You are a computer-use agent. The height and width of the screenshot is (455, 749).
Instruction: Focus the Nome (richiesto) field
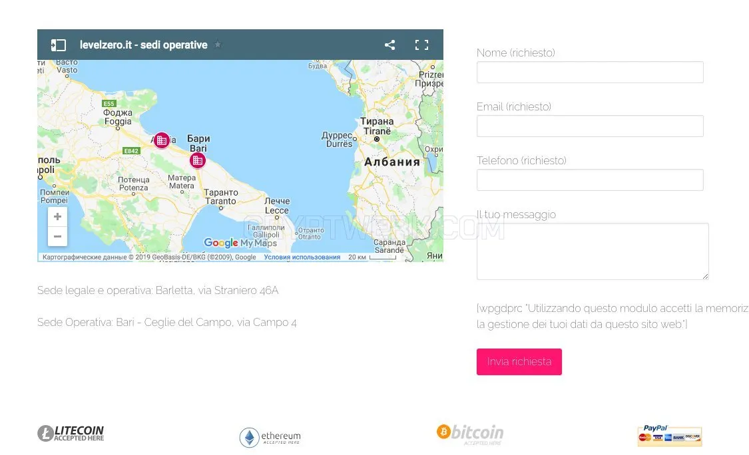click(590, 72)
